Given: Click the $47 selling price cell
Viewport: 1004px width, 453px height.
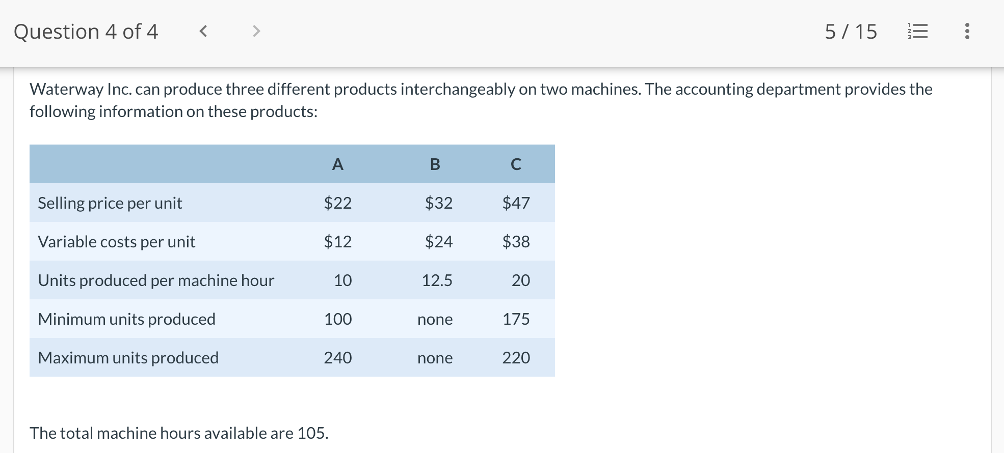Looking at the screenshot, I should point(515,203).
